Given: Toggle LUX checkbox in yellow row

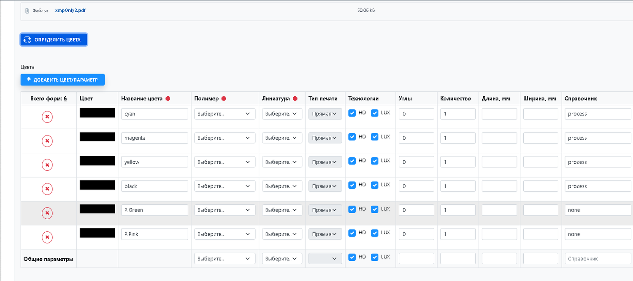Looking at the screenshot, I should (x=375, y=161).
